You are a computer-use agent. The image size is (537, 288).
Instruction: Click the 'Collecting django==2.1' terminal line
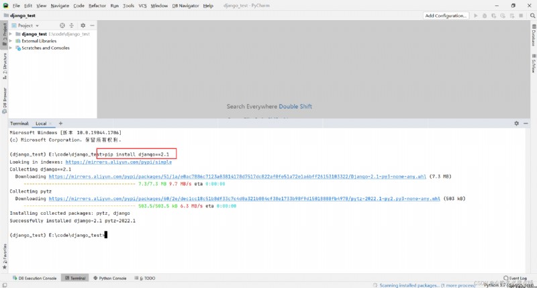[40, 170]
